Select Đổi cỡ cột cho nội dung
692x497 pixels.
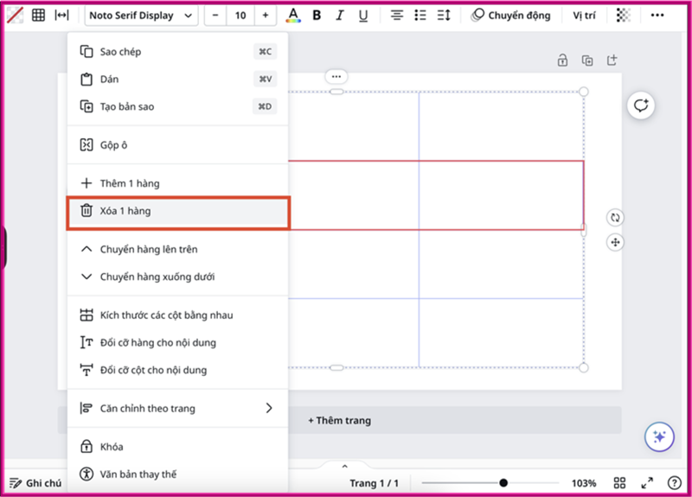(x=178, y=370)
